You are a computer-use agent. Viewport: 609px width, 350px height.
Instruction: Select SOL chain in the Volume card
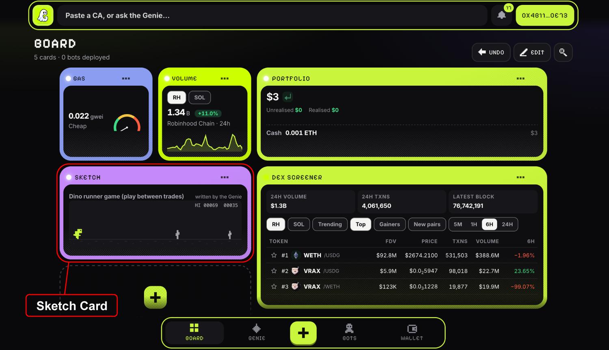[200, 98]
